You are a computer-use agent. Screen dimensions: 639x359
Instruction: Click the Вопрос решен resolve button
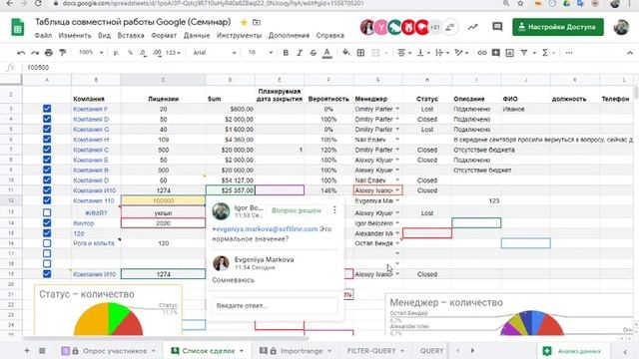pos(297,210)
